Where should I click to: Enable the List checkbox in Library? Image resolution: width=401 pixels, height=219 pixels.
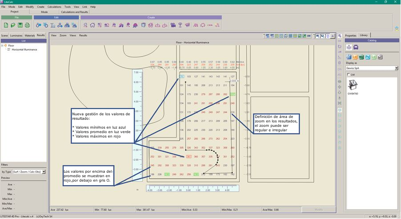point(348,75)
